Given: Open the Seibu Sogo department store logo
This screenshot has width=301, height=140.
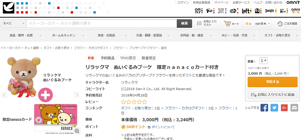Looking at the screenshot, I should 222,11.
